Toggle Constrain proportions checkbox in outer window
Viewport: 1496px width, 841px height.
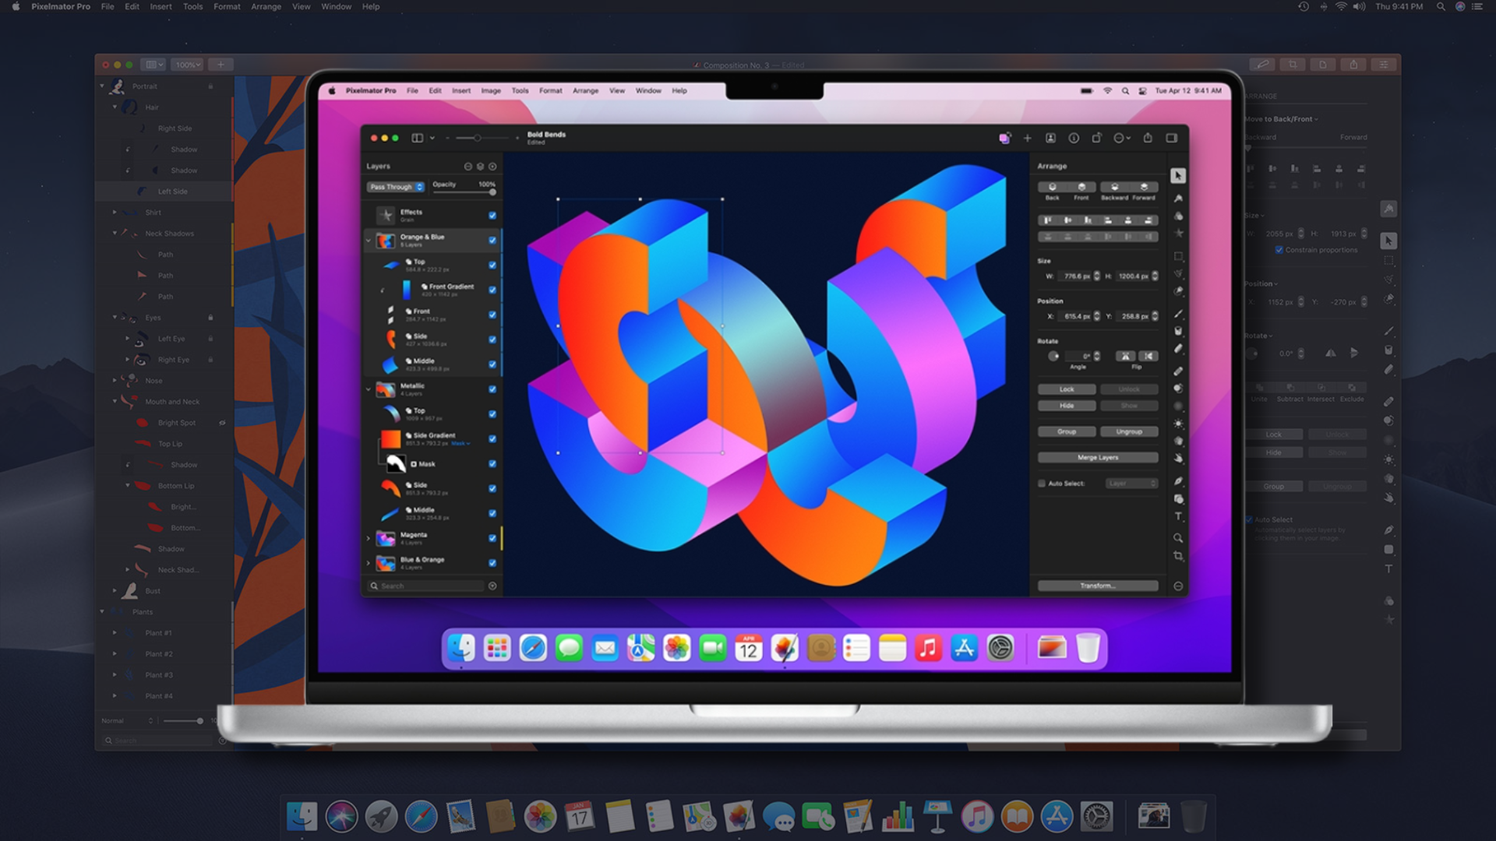pos(1279,250)
